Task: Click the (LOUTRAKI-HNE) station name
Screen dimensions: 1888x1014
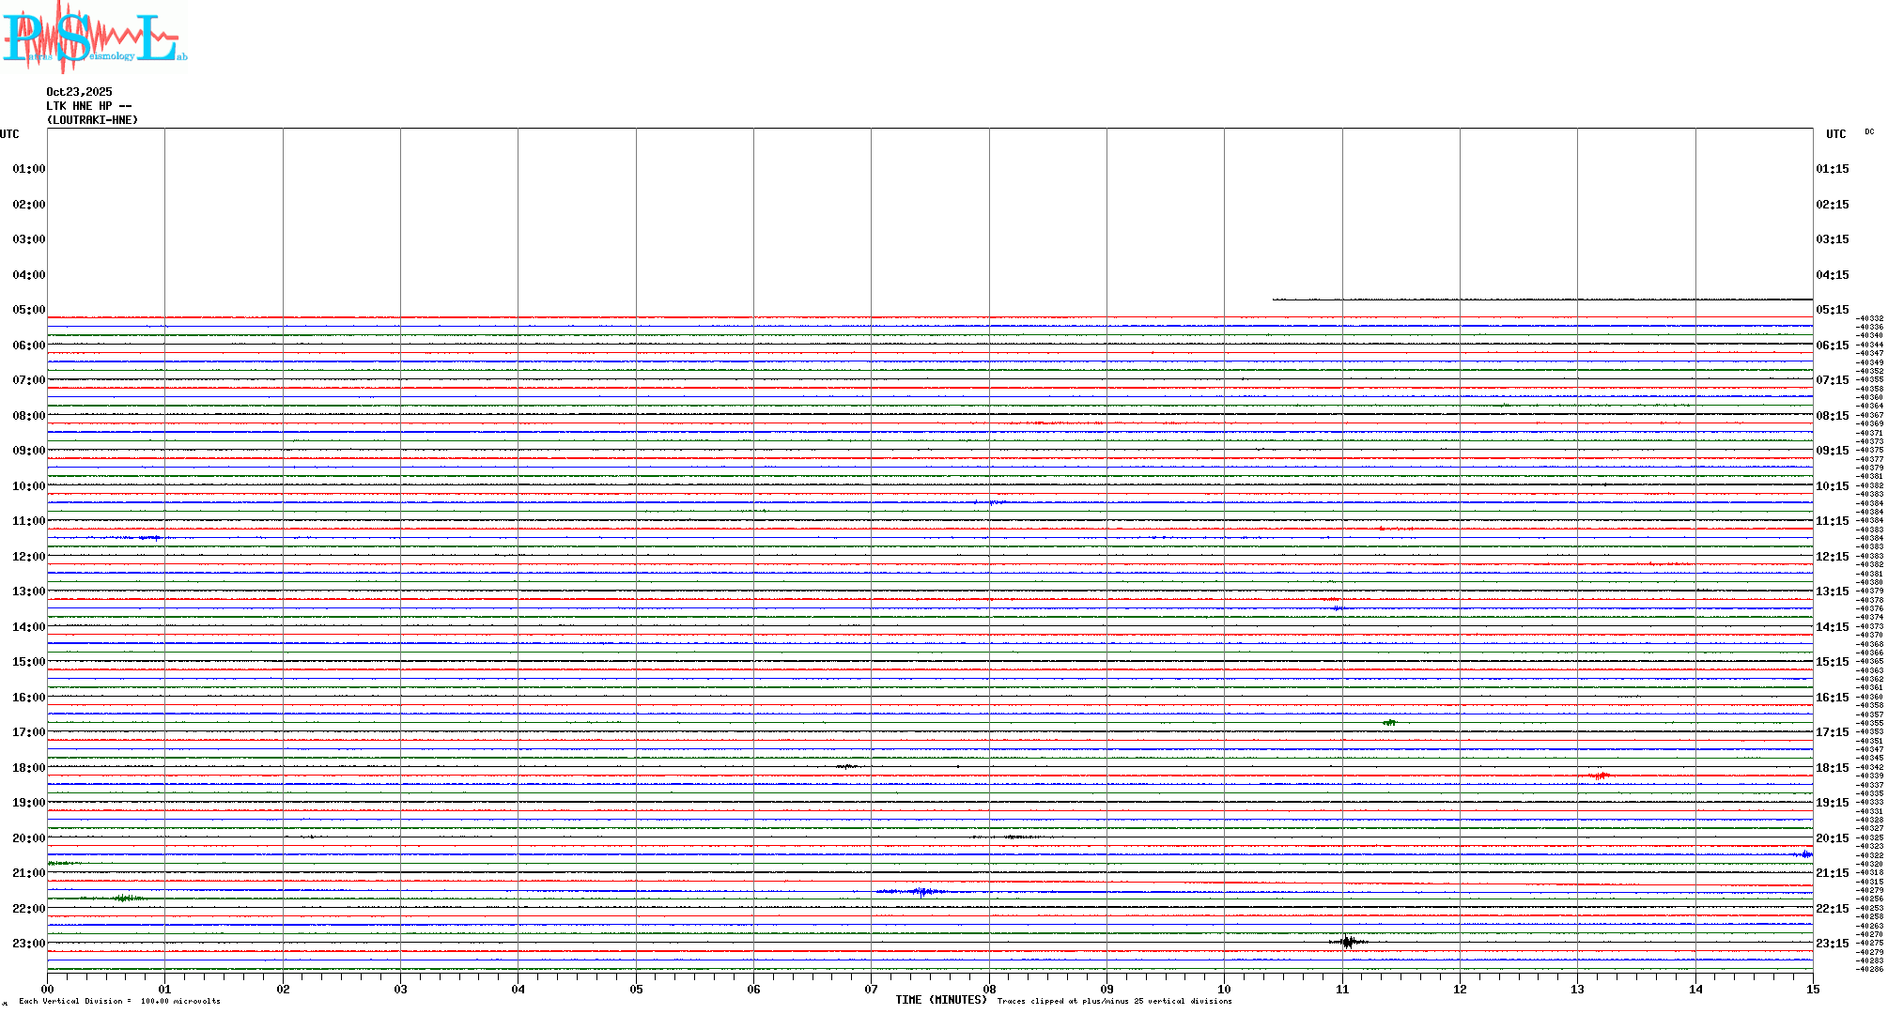Action: pyautogui.click(x=92, y=120)
